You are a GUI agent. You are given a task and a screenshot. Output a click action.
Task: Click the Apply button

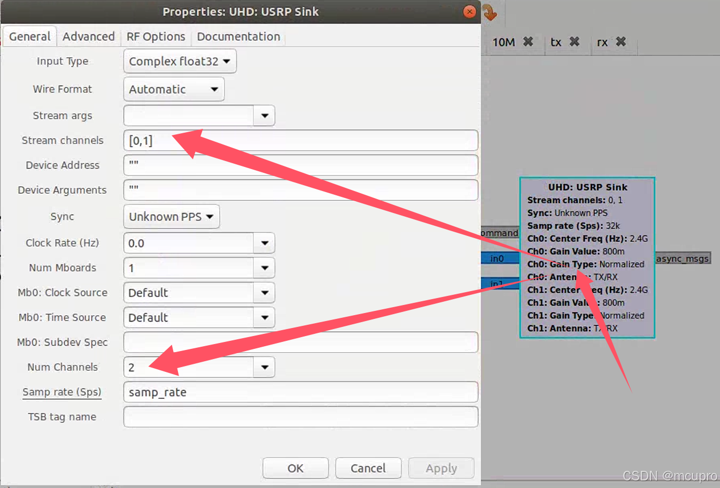441,468
